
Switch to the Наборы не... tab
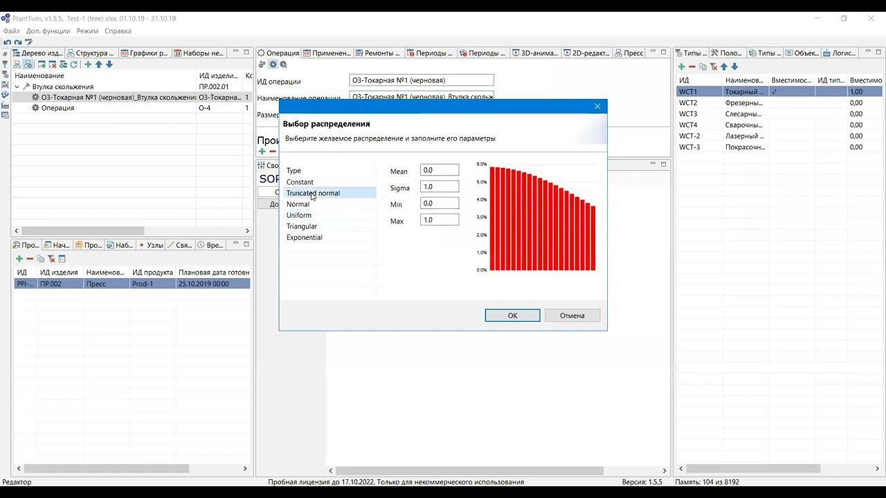pos(199,53)
